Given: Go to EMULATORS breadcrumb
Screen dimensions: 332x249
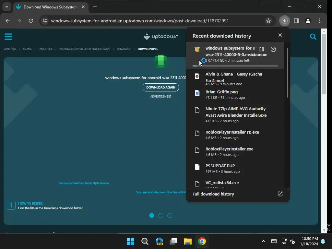Looking at the screenshot, I should [45, 49].
